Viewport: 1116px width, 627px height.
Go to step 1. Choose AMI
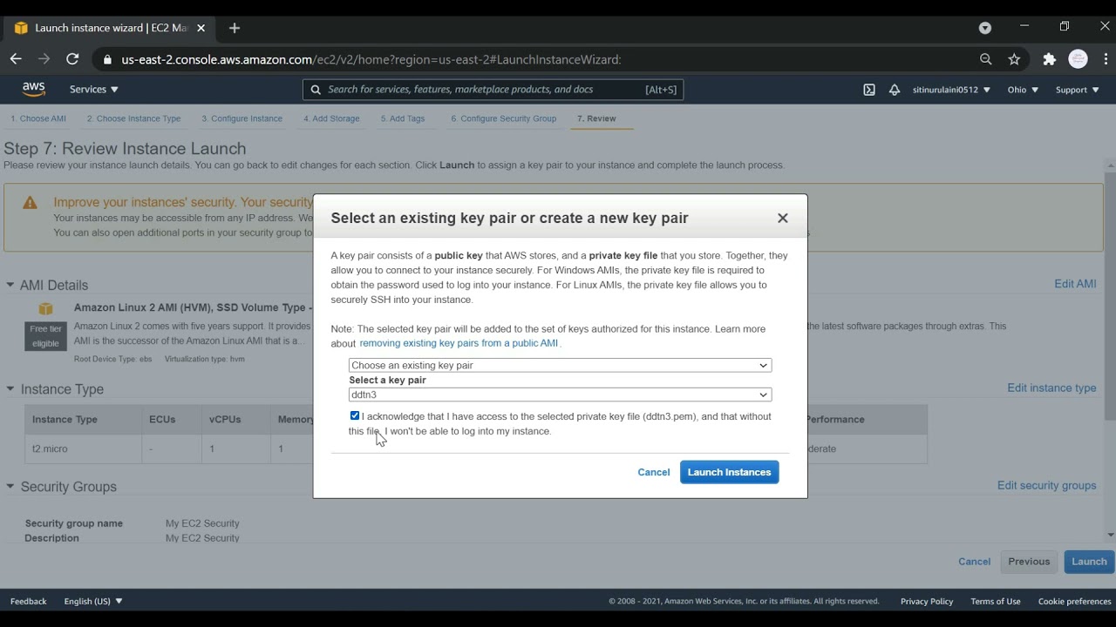click(38, 118)
